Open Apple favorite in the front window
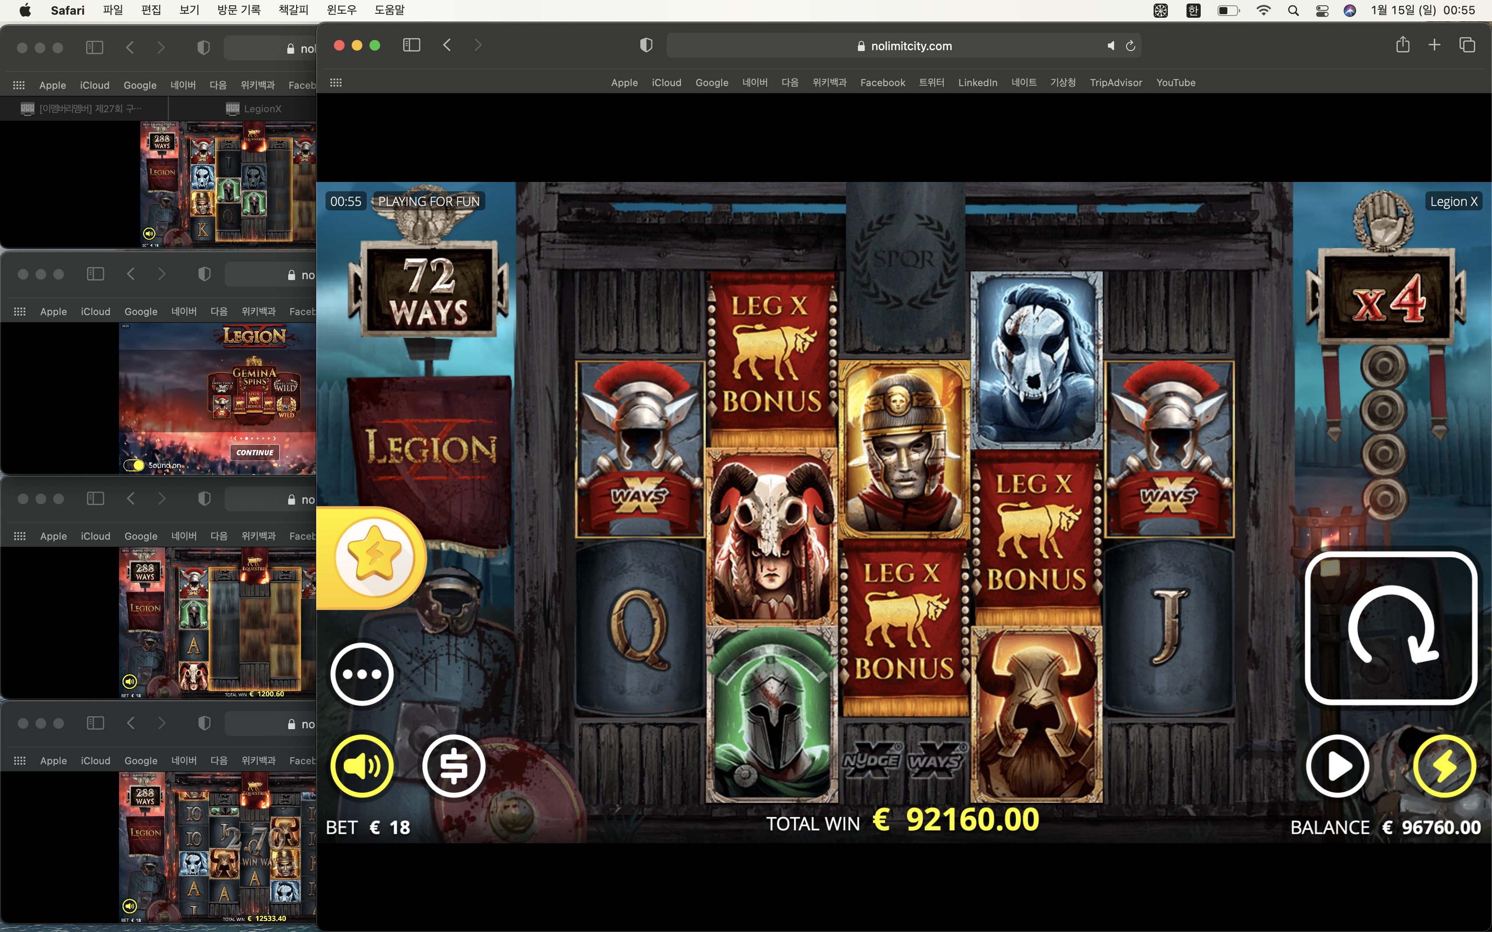The height and width of the screenshot is (932, 1492). click(624, 83)
